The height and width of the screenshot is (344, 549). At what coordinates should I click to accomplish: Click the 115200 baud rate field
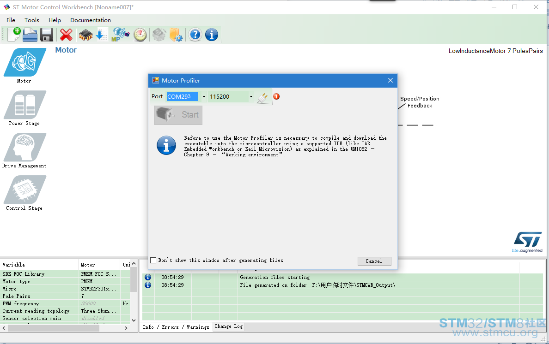(x=228, y=97)
